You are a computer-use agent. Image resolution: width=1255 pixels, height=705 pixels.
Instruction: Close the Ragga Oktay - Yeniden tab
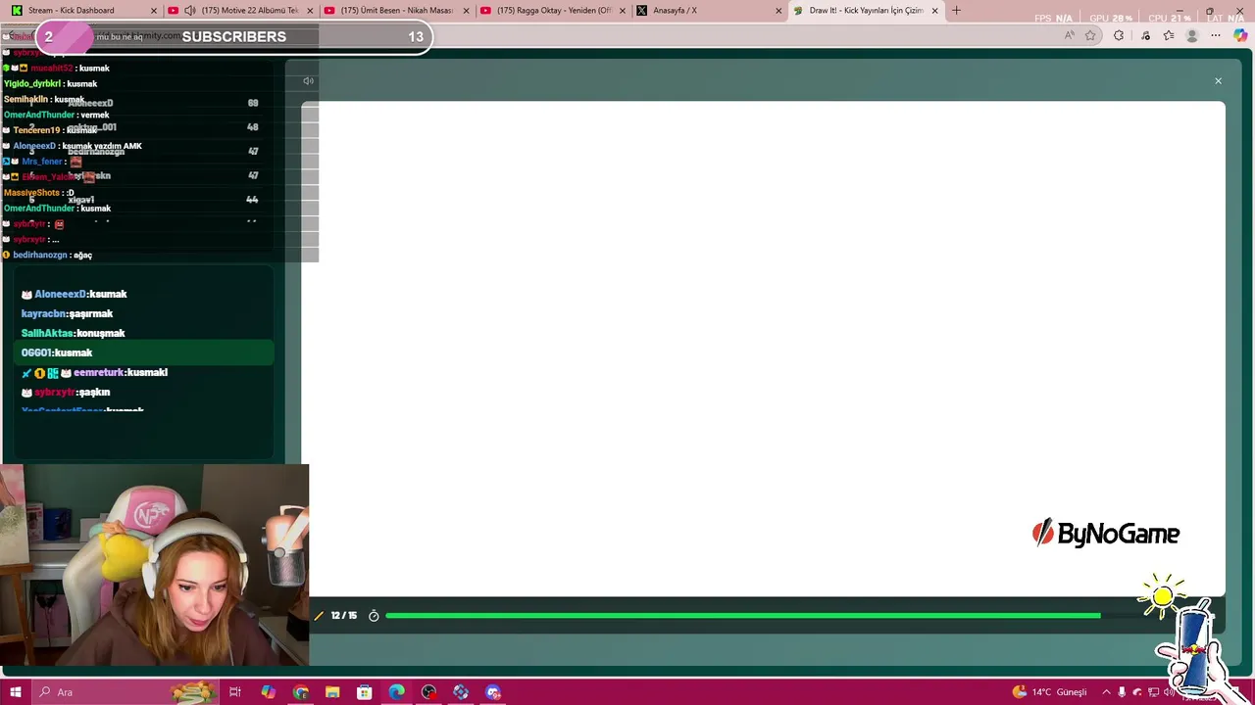[622, 11]
